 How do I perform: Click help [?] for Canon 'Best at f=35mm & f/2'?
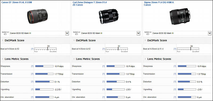32,49
